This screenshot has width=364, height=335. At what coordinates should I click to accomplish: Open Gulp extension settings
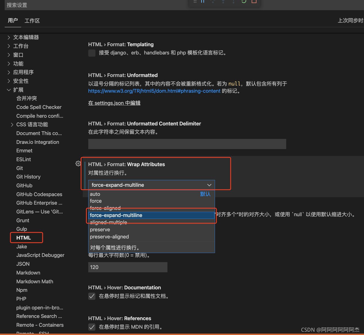coord(22,229)
